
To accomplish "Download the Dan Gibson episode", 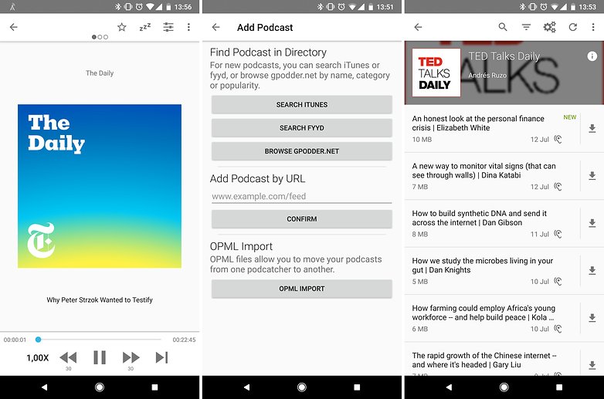I will [592, 223].
